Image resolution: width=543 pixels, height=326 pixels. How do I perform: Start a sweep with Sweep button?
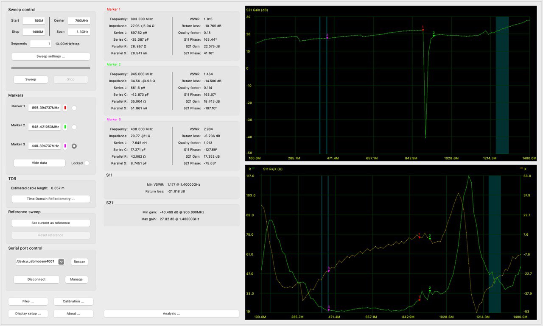(x=31, y=79)
